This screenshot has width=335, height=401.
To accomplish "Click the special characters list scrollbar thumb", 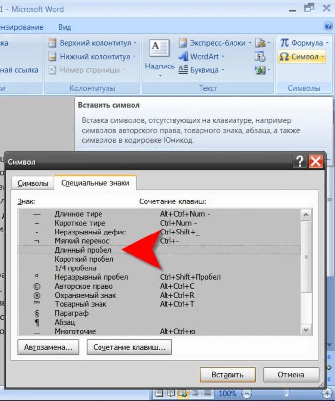I will 306,257.
